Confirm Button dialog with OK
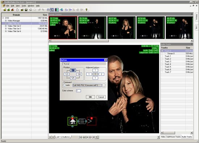This screenshot has width=199, height=143. pyautogui.click(x=90, y=97)
